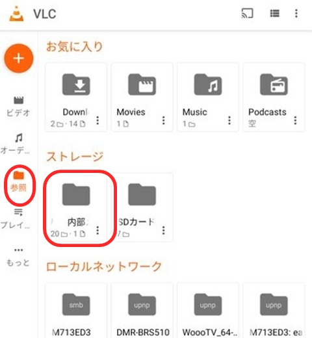Open options menu for SDカード
Image resolution: width=312 pixels, height=338 pixels.
(164, 230)
